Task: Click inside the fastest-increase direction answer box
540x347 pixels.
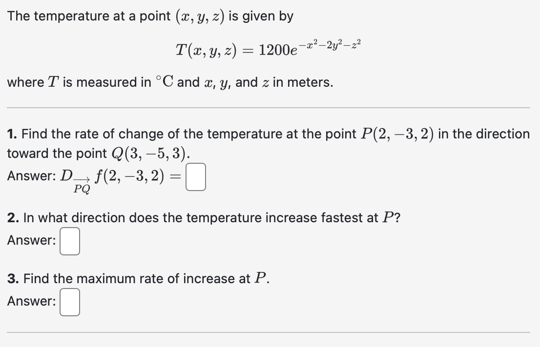Action: point(69,241)
